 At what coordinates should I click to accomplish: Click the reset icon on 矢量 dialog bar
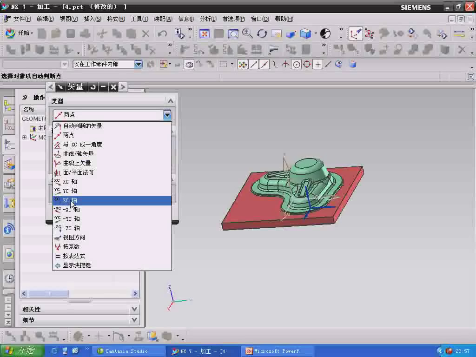pyautogui.click(x=93, y=87)
